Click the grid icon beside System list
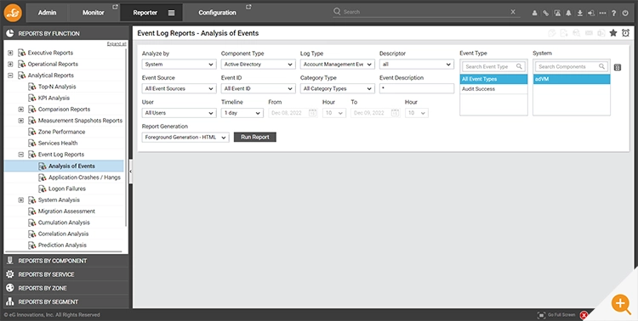The height and width of the screenshot is (321, 638). [x=618, y=67]
